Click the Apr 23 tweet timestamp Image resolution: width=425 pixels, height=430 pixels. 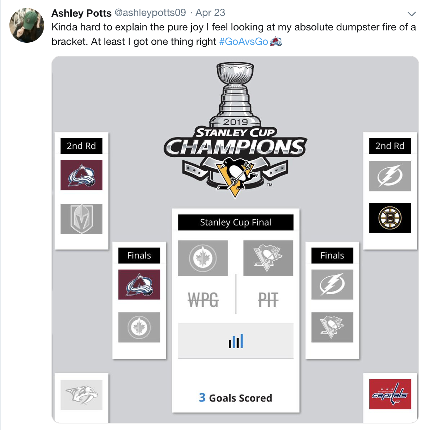(x=210, y=13)
